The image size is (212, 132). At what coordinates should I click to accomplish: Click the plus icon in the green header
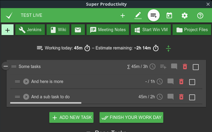point(123,16)
